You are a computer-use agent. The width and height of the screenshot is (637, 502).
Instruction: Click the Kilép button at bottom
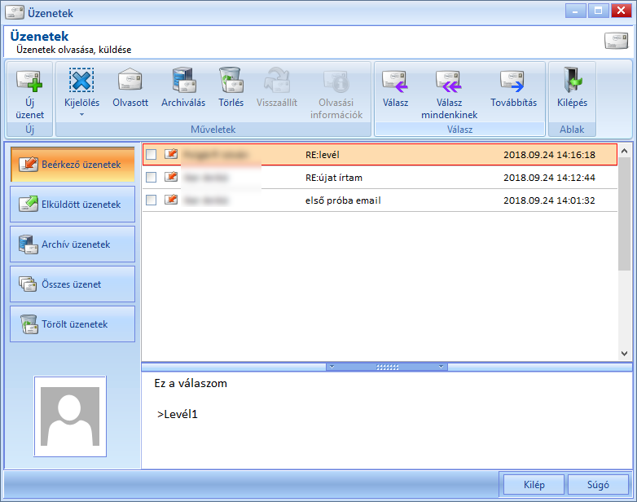point(534,485)
